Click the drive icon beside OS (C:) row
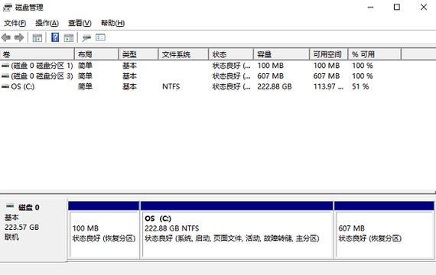436x275 pixels. [x=5, y=86]
